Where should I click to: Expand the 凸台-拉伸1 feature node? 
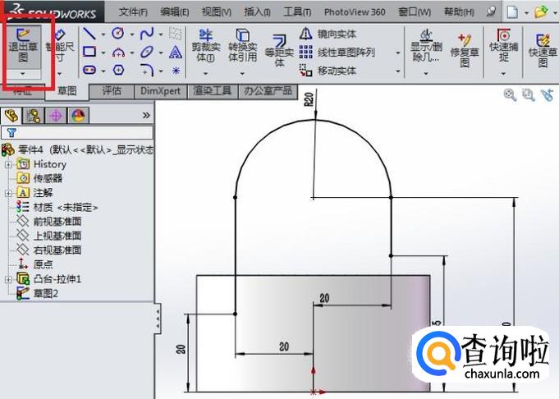9,279
